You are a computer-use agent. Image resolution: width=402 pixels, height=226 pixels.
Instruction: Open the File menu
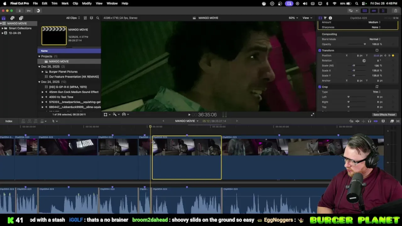(35, 3)
